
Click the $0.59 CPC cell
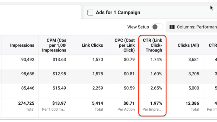pos(129,88)
